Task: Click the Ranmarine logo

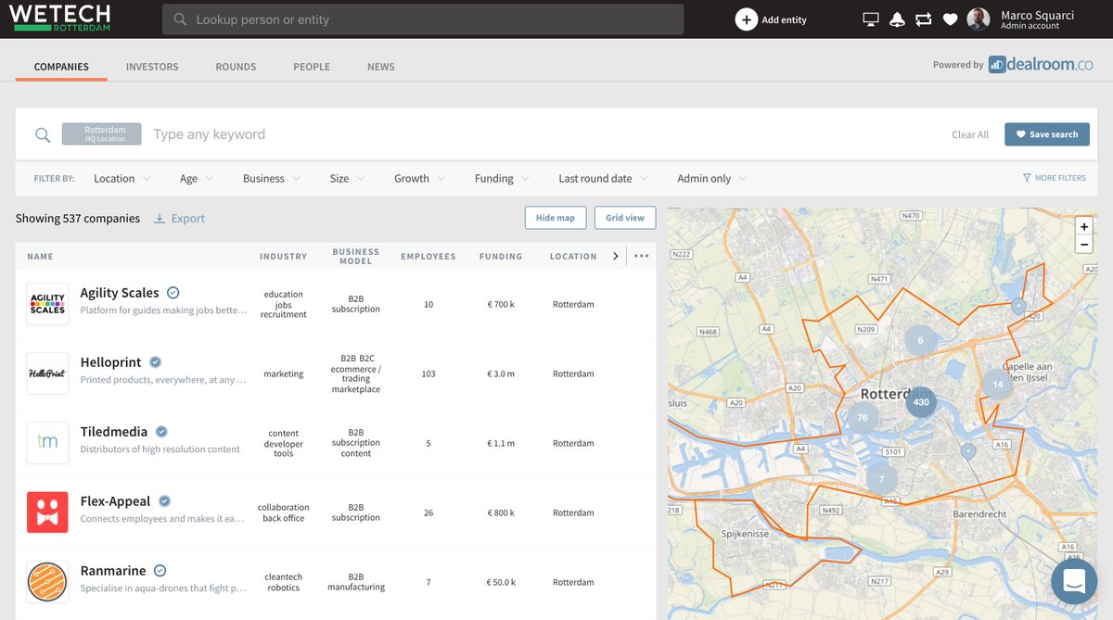Action: pos(47,582)
